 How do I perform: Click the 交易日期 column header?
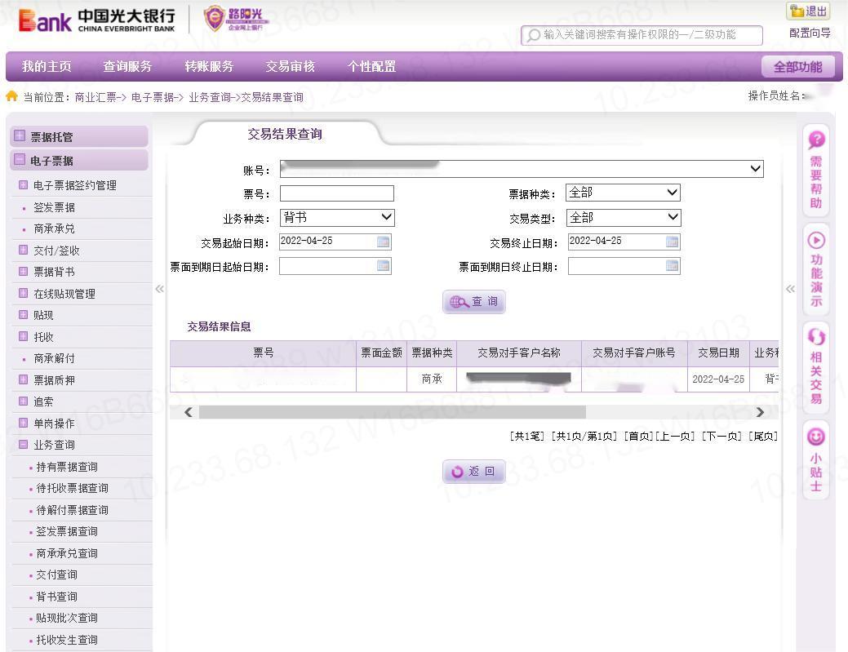click(718, 353)
